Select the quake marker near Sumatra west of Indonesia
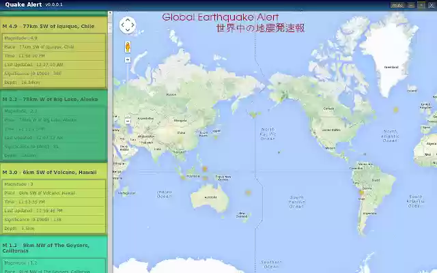The height and width of the screenshot is (273, 437). [x=183, y=177]
